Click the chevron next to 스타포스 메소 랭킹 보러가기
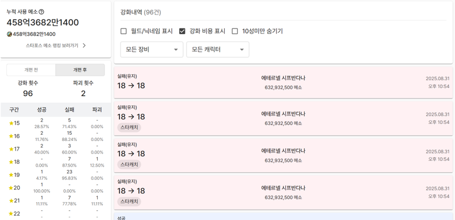 click(x=84, y=45)
